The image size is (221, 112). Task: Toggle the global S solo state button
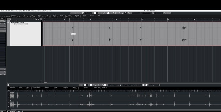73,13
